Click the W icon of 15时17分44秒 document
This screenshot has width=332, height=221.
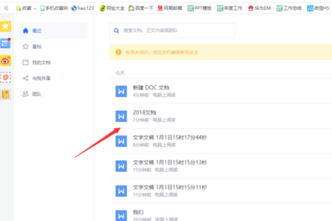coord(121,141)
